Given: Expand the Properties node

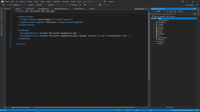Looking at the screenshot, I should 154,24.
